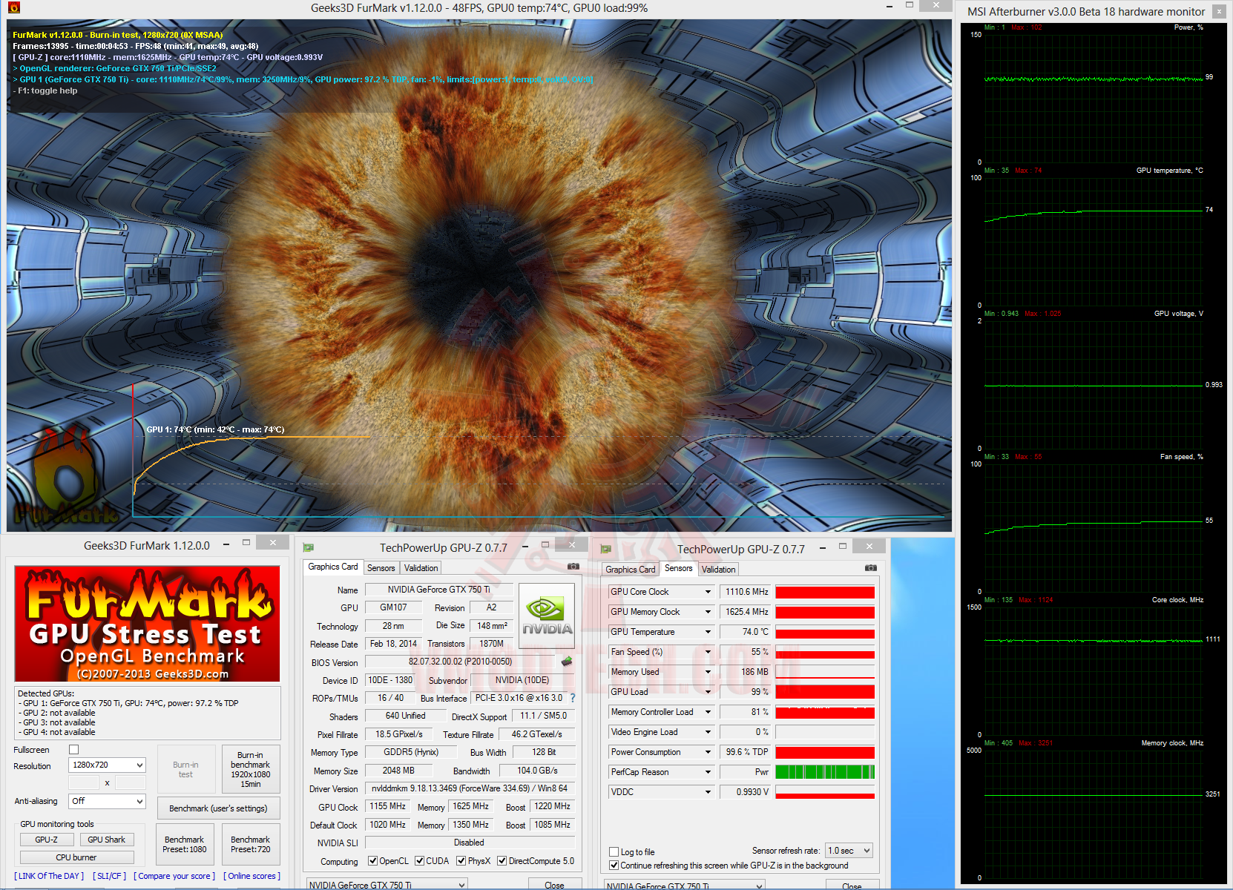The height and width of the screenshot is (890, 1233).
Task: Click the custom resolution height field
Action: pyautogui.click(x=131, y=782)
